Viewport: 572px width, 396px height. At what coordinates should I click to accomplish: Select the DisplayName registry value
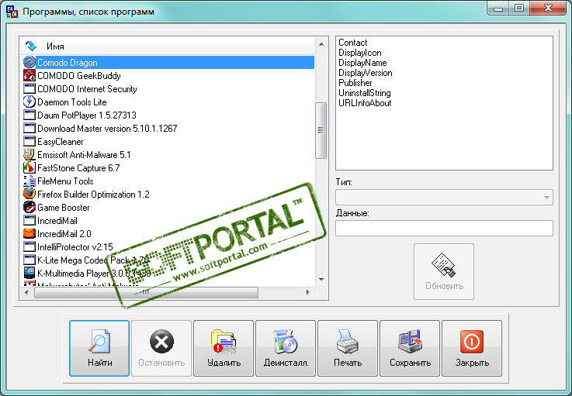tap(362, 63)
